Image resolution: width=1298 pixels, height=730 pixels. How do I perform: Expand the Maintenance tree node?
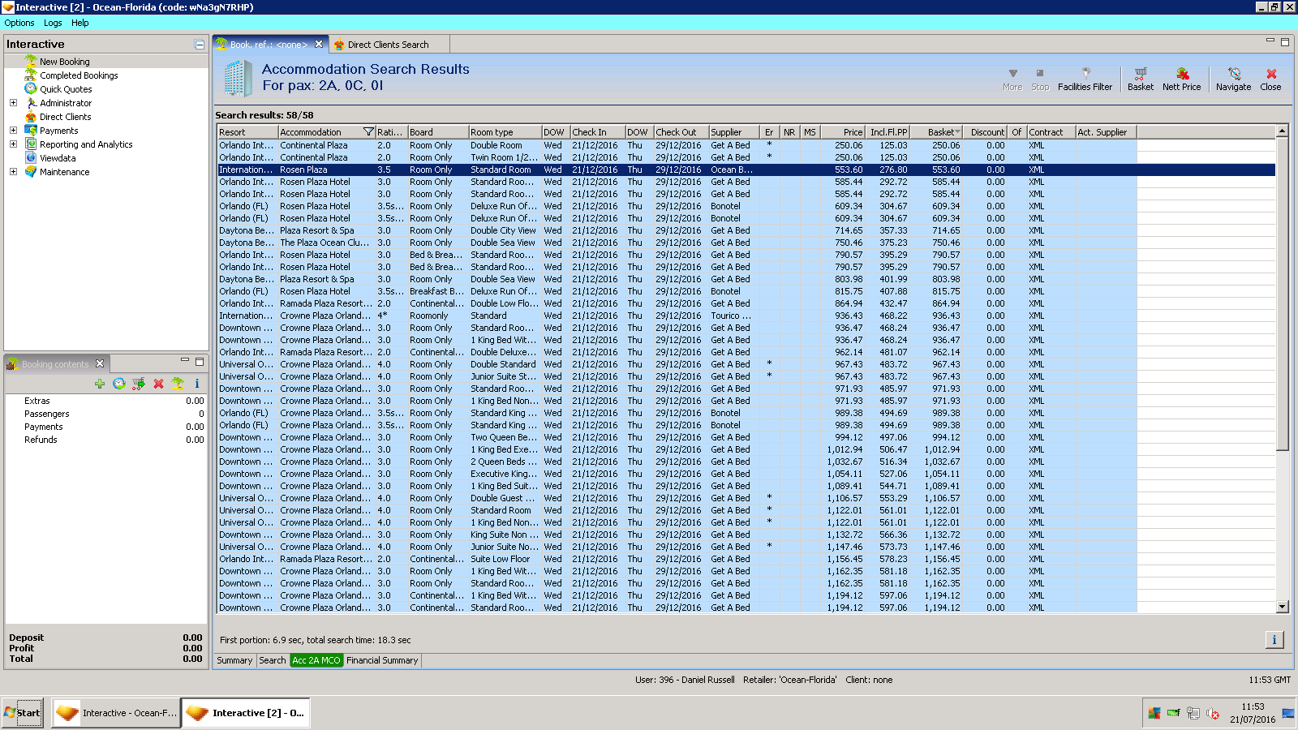13,172
